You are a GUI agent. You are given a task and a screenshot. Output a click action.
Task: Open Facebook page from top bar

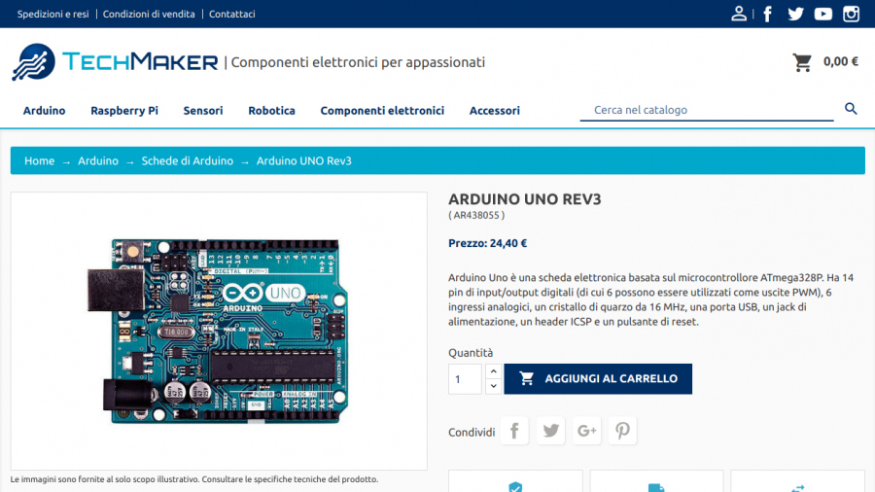pos(768,14)
